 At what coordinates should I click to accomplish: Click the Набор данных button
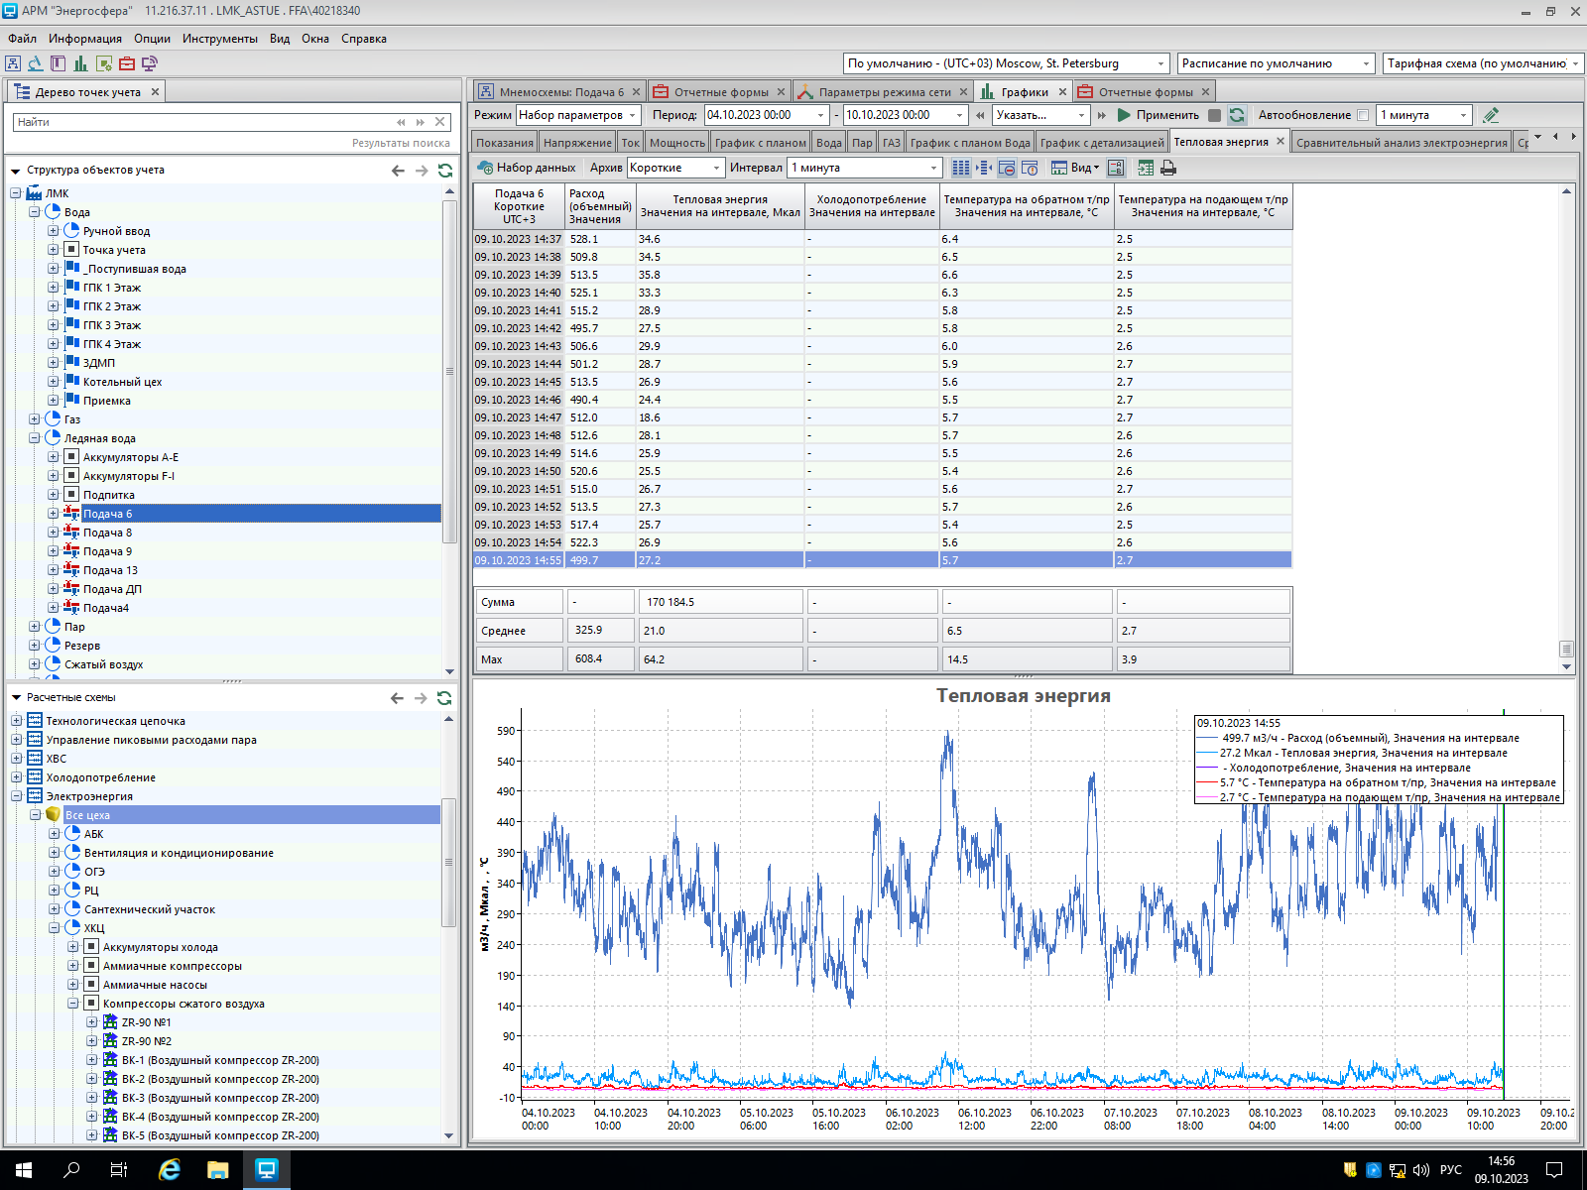(x=527, y=168)
